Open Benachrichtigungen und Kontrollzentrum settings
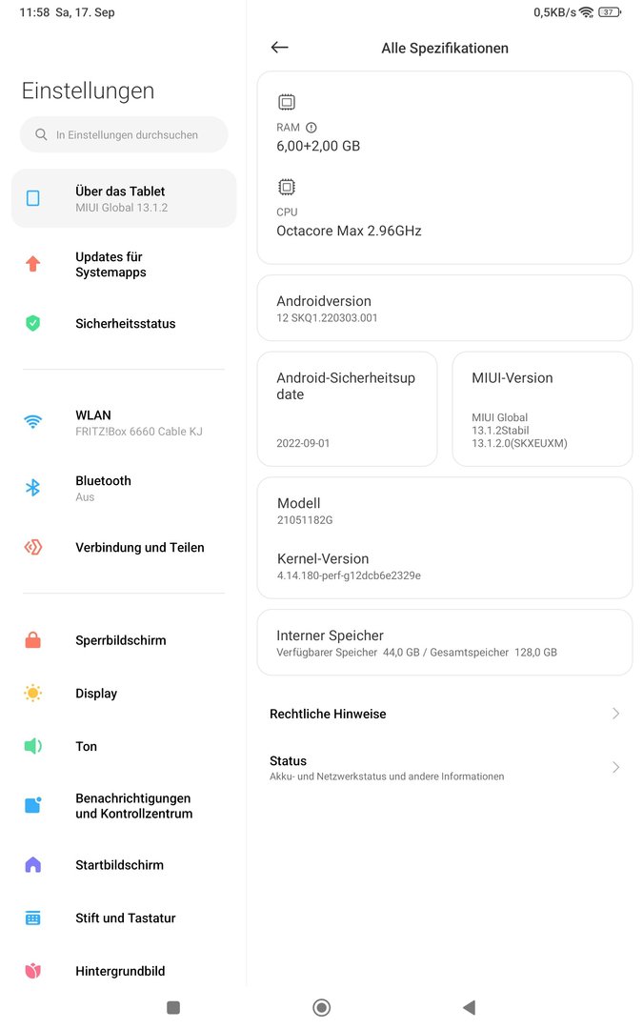Viewport: 643px width, 1029px height. tap(133, 806)
